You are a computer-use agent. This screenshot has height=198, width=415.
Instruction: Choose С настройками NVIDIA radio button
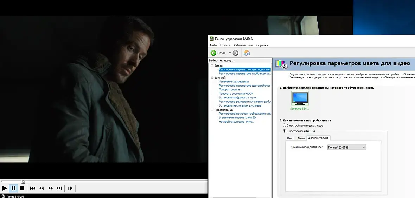pos(284,131)
